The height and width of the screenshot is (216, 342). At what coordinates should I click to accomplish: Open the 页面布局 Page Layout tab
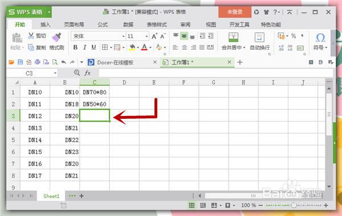point(74,24)
